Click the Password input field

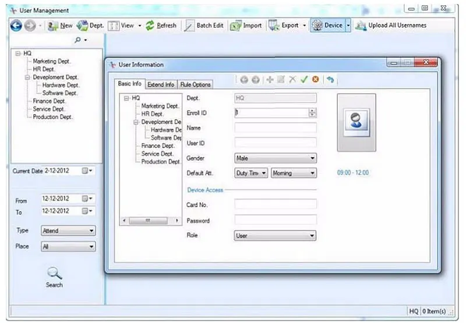pos(276,220)
